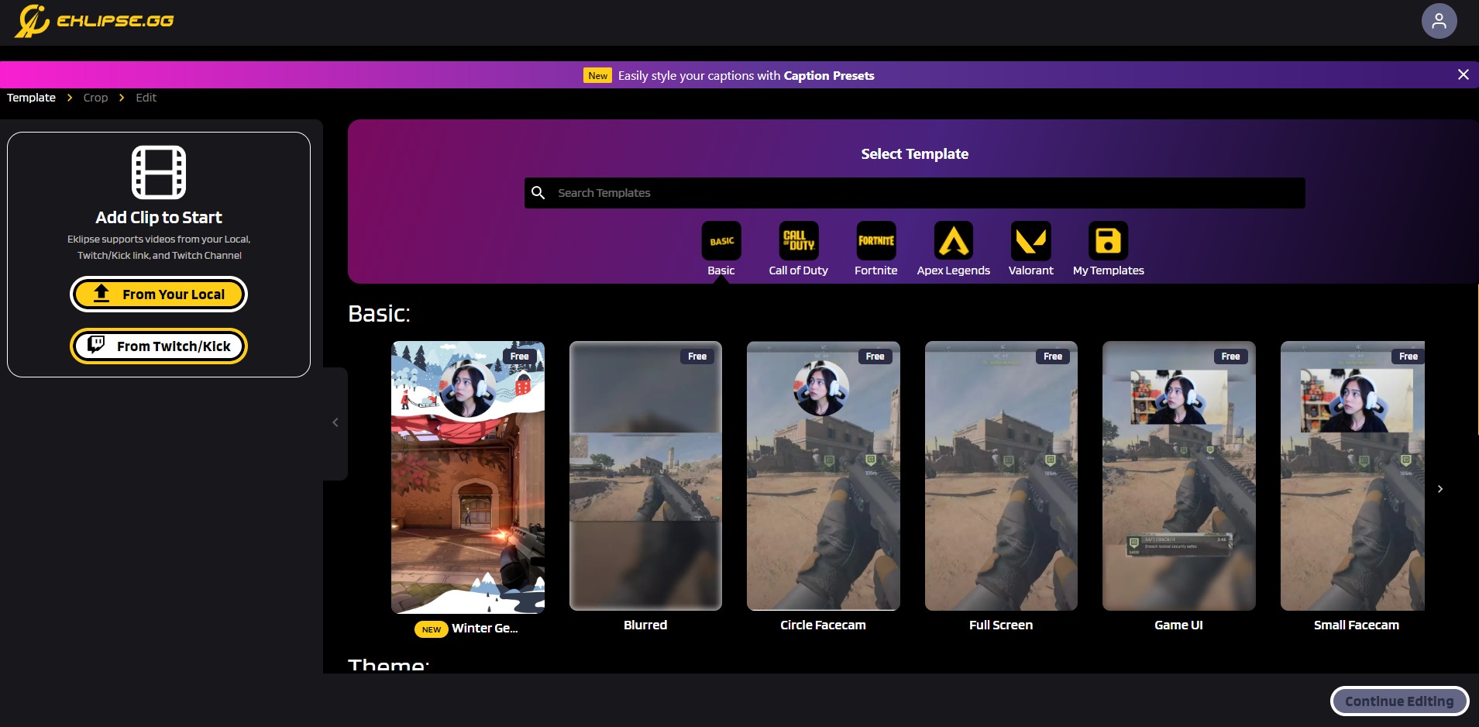The width and height of the screenshot is (1479, 727).
Task: Show next templates with the right arrow
Action: (x=1440, y=489)
